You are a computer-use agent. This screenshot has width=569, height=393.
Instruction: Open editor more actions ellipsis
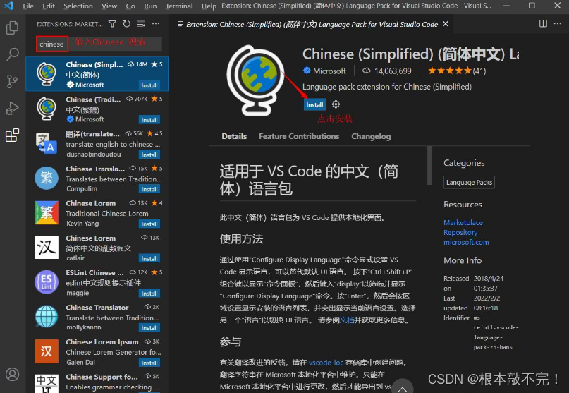click(x=558, y=23)
